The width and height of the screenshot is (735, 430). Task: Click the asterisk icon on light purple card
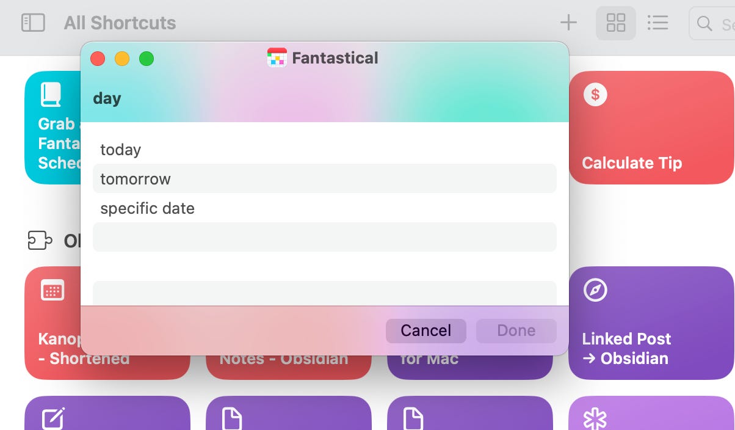tap(595, 420)
